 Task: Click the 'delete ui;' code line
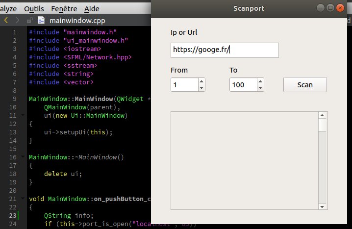[63, 174]
